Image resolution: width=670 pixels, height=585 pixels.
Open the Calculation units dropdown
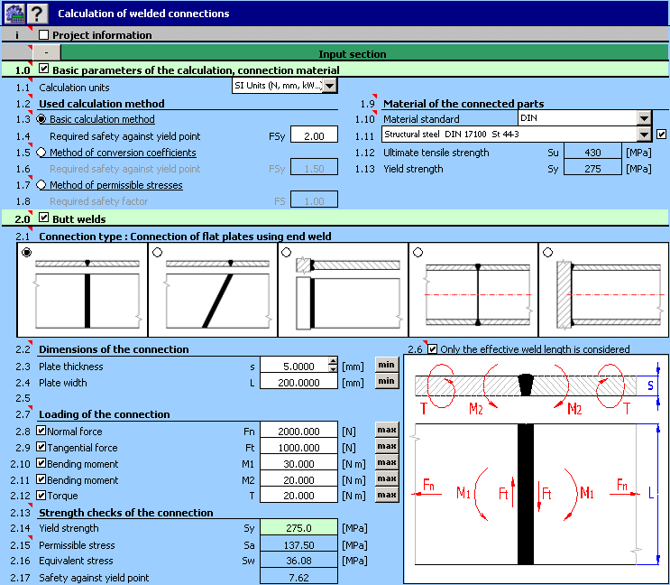tap(329, 86)
